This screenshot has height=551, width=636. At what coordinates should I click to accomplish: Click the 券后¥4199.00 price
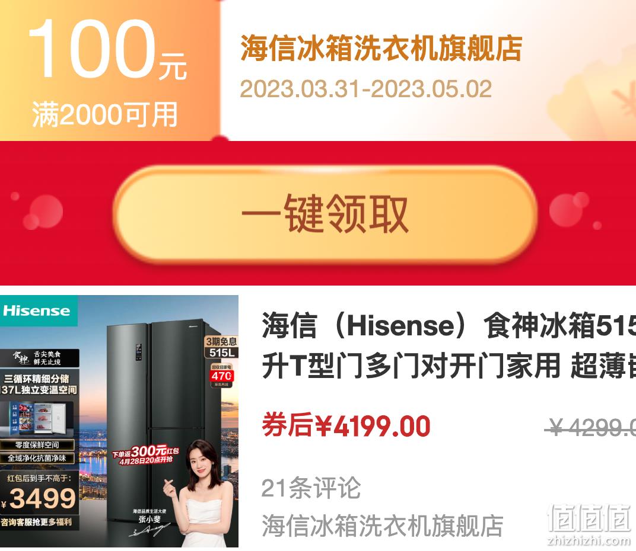click(346, 425)
